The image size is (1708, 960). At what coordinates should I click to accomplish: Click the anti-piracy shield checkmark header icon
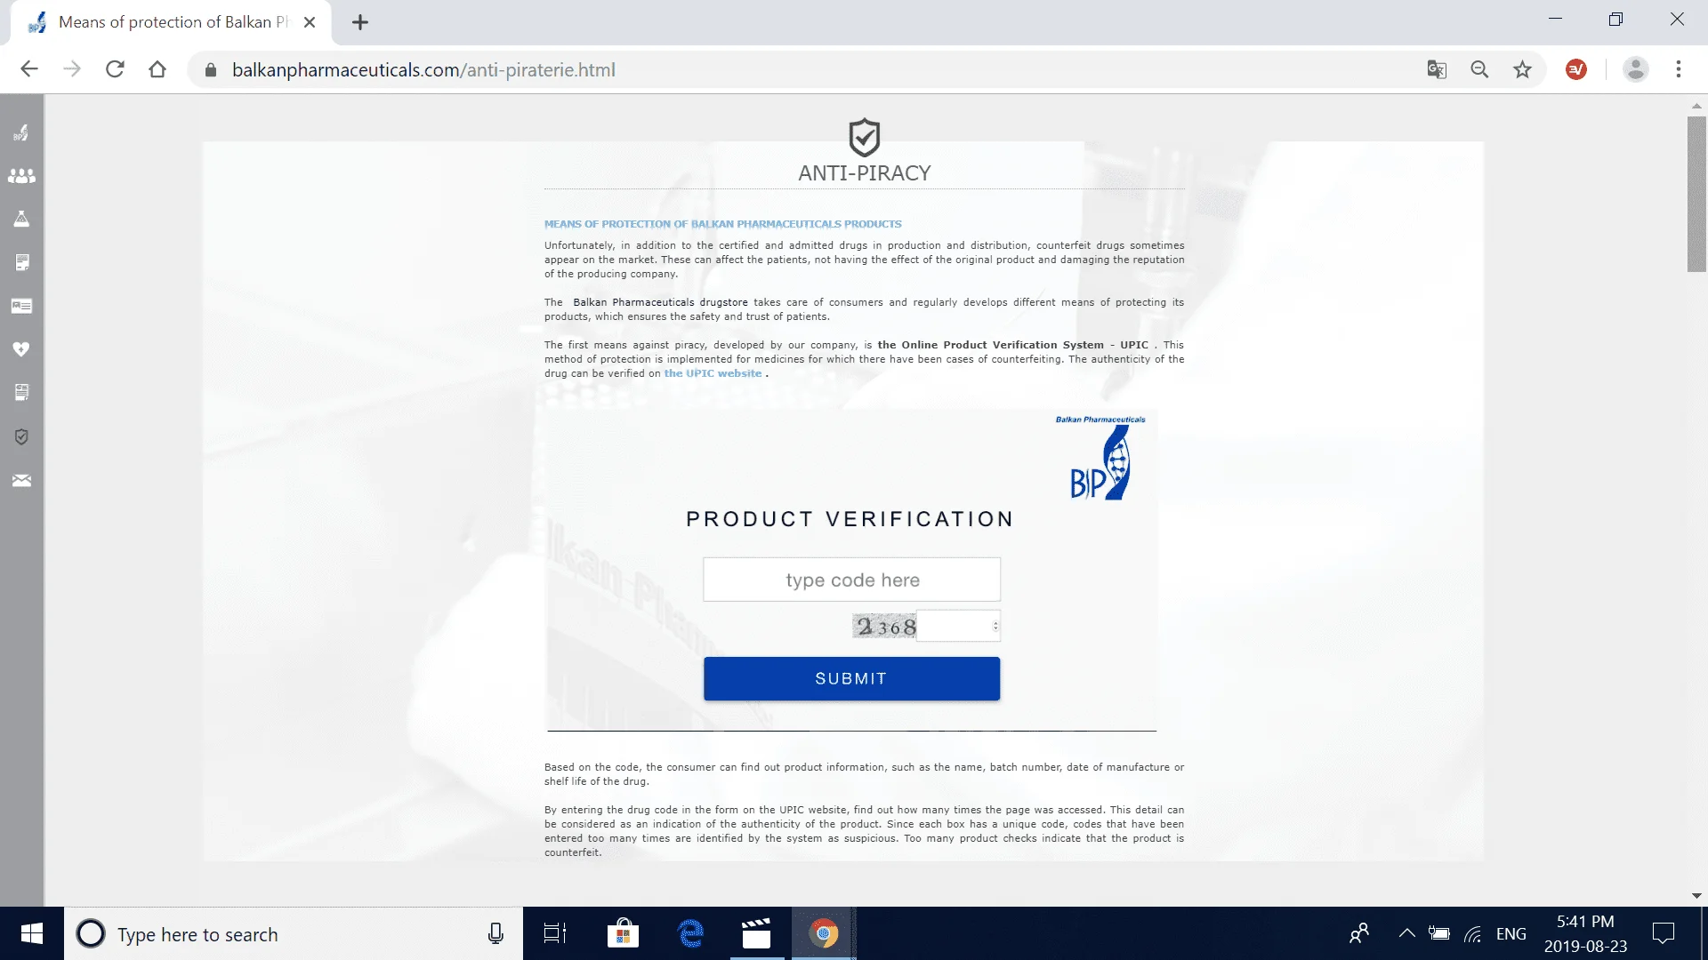point(865,138)
